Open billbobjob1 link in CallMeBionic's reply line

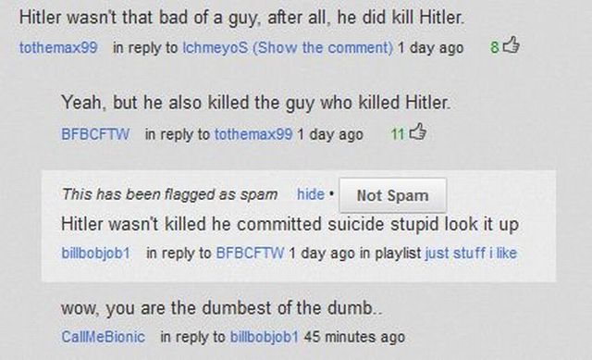tap(265, 337)
